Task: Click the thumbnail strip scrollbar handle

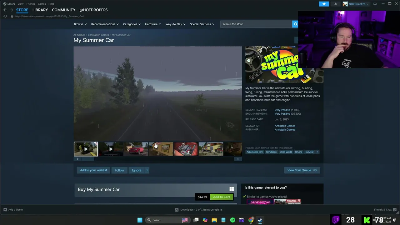Action: point(88,159)
